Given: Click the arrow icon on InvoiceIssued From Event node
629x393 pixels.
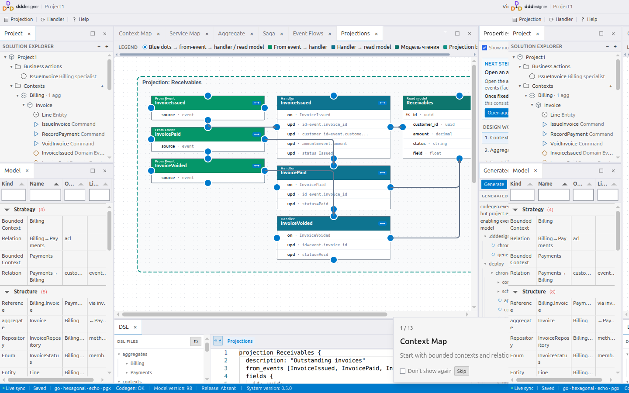Looking at the screenshot, I should pos(256,103).
